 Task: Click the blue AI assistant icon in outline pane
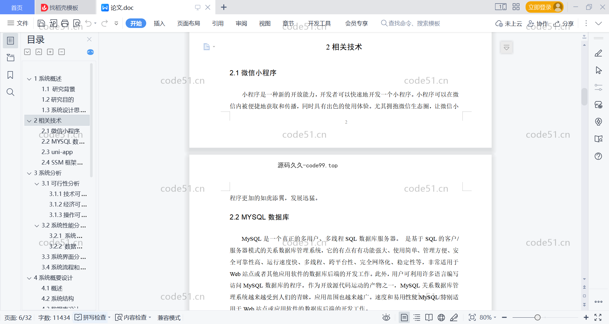pos(90,52)
